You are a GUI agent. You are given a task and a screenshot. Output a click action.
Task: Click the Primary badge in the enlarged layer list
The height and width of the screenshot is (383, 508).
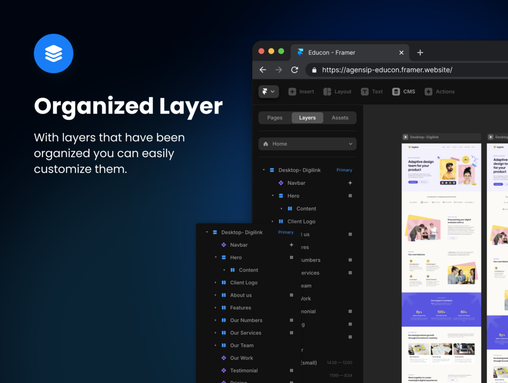[x=286, y=232]
